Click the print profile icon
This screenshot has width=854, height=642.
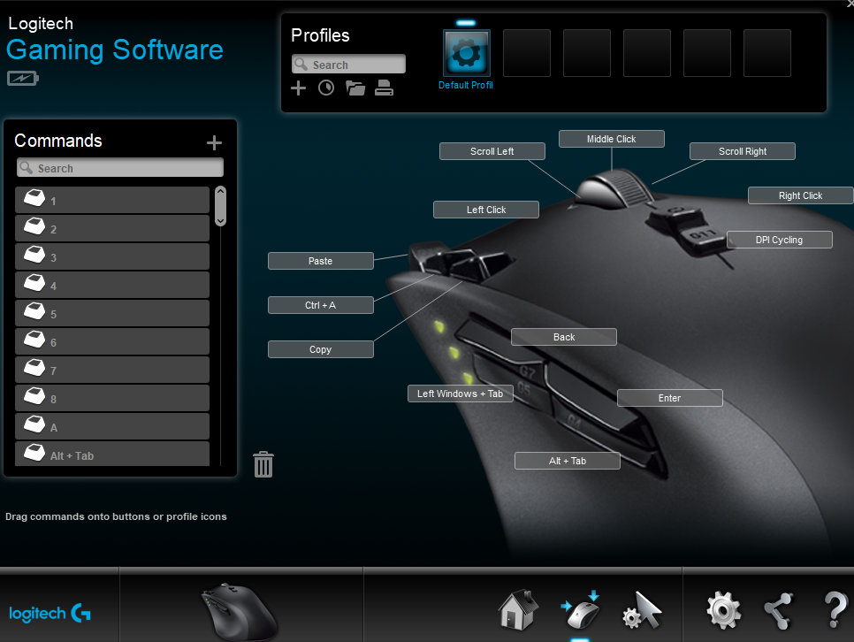coord(384,88)
